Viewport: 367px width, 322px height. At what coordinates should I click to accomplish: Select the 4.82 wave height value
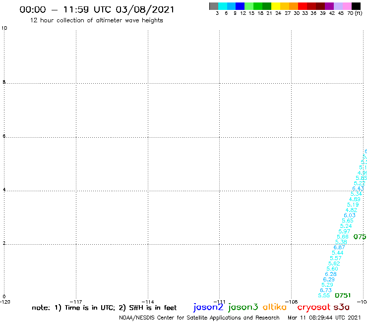(x=351, y=210)
